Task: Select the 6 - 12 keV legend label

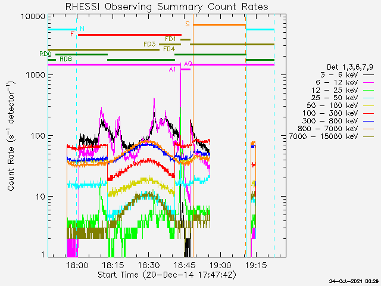Action: (x=337, y=83)
